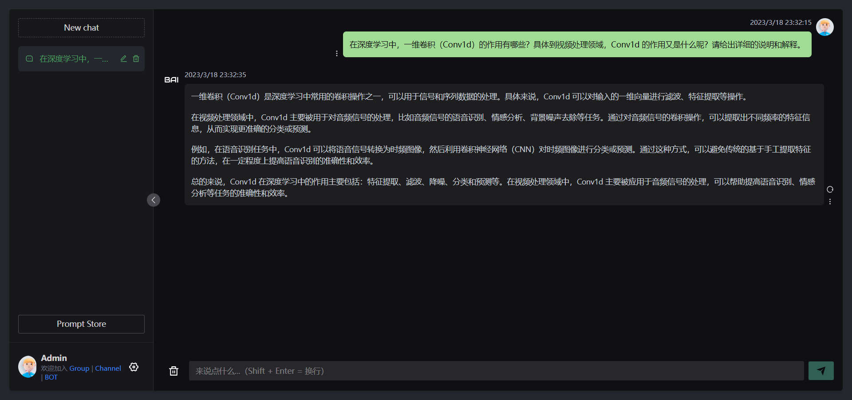
Task: Open the Prompt Store
Action: [x=81, y=324]
